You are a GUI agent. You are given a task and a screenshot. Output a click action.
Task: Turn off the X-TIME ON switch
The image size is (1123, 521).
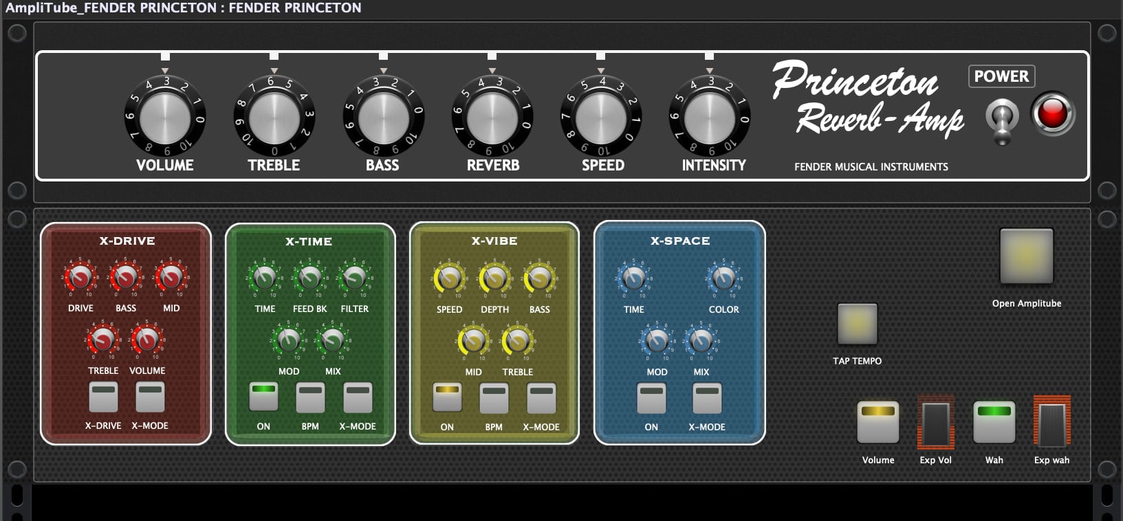[263, 397]
